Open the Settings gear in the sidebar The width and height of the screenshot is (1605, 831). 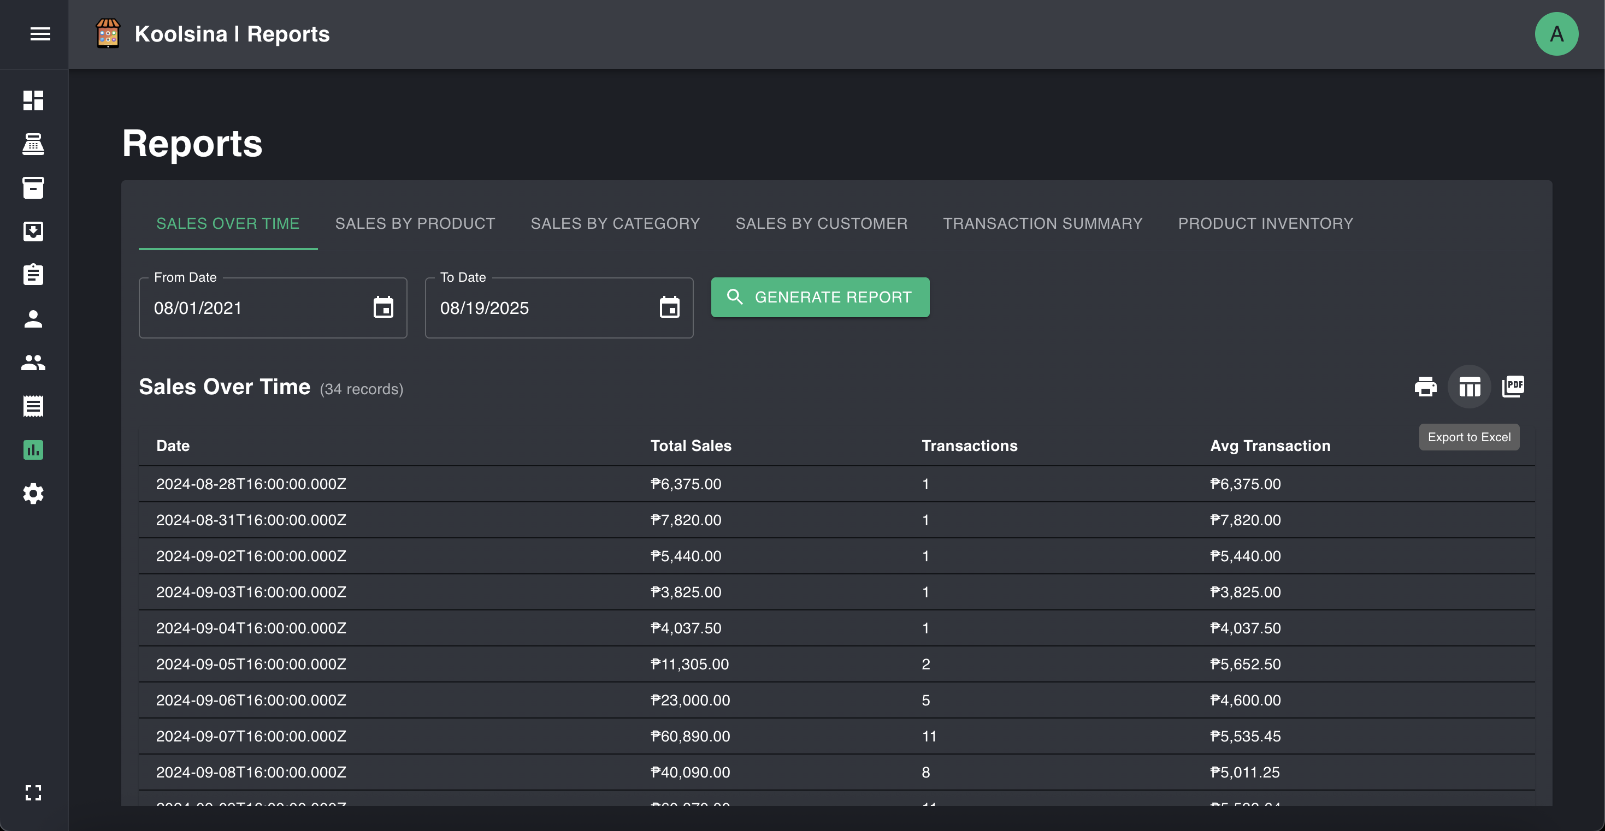(33, 494)
